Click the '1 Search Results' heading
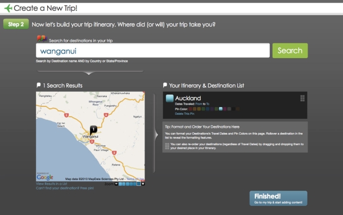343x215 pixels. (62, 86)
